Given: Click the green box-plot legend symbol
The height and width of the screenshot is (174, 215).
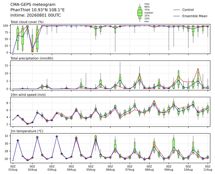Looking at the screenshot, I should pos(140,13).
